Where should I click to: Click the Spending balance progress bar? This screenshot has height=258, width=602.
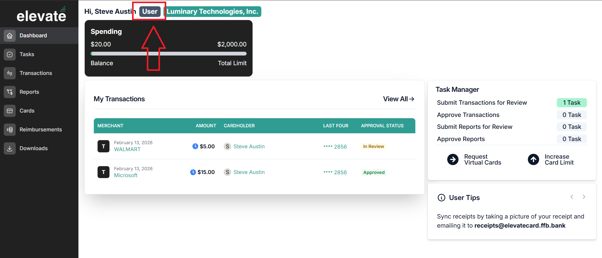[168, 54]
